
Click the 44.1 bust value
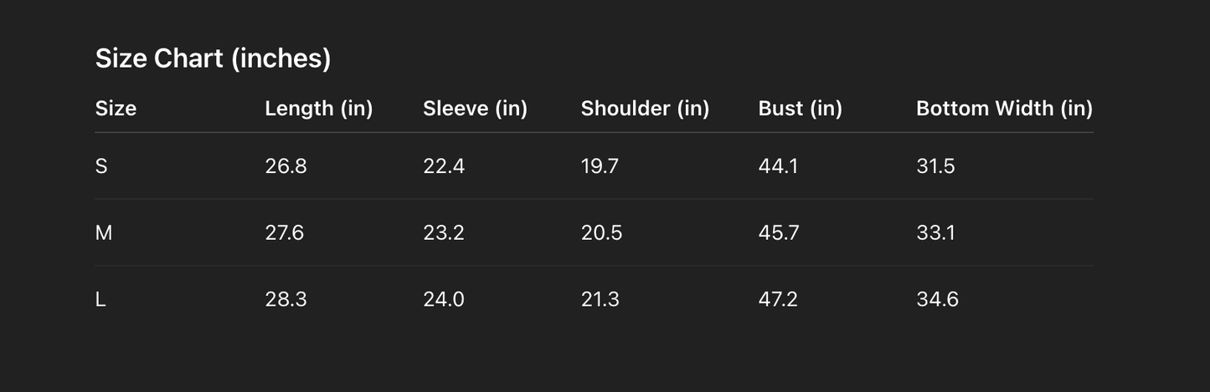[778, 166]
